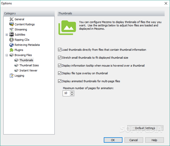The height and width of the screenshot is (146, 170).
Task: Open Thumbnail Sizes subcategory
Action: 29,65
